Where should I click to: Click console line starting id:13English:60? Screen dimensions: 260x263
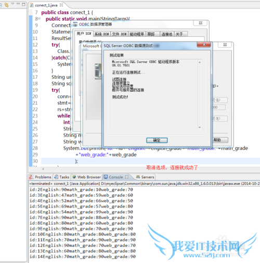(x=83, y=251)
